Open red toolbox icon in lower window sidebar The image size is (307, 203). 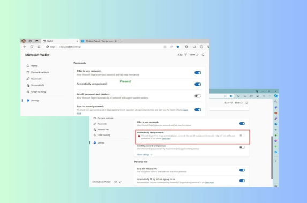pyautogui.click(x=276, y=113)
